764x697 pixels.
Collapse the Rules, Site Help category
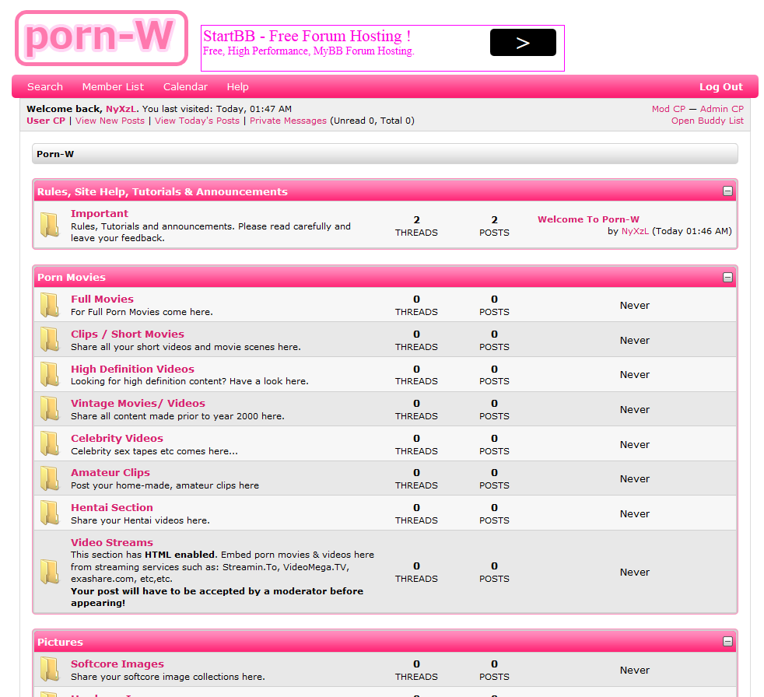pyautogui.click(x=727, y=191)
